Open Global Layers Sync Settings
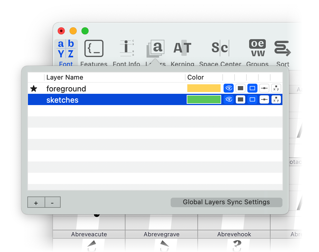The width and height of the screenshot is (319, 252). point(226,202)
